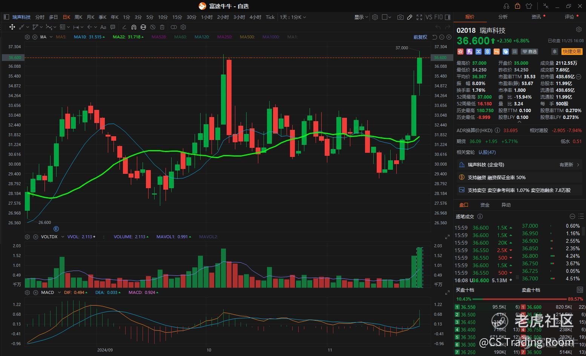586x356 pixels.
Task: Toggle the synced-lines drawing tool icon
Action: pos(143,27)
